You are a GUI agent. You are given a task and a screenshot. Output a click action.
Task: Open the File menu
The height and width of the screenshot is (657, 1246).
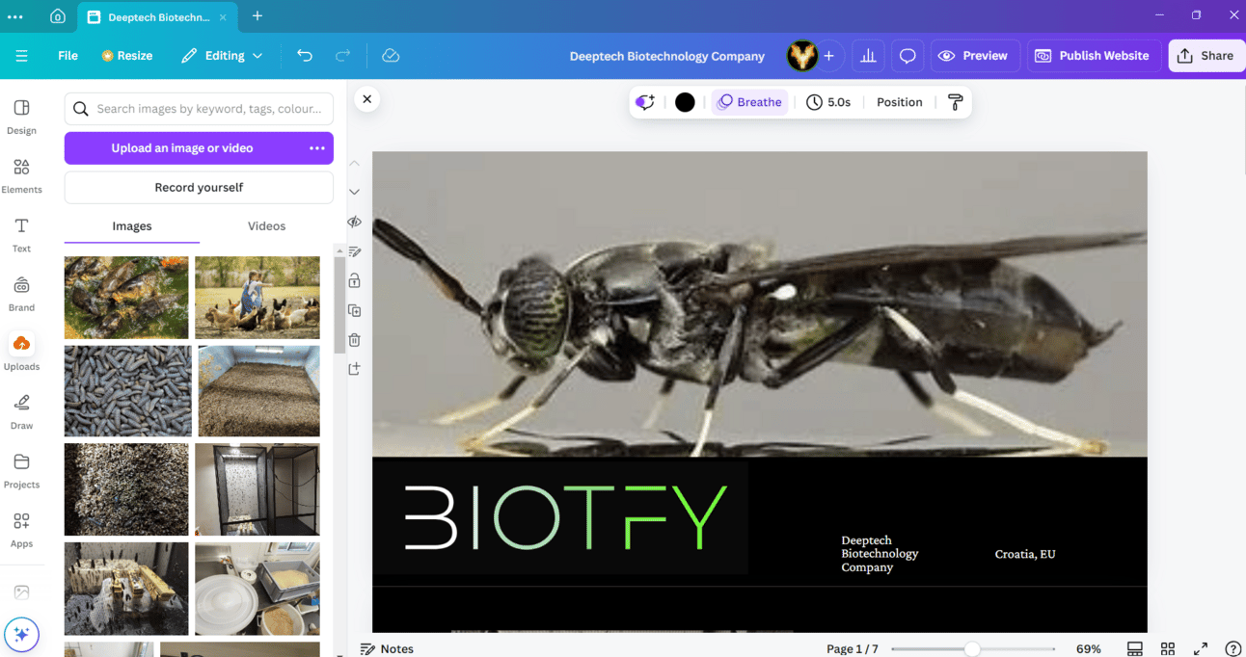click(68, 56)
